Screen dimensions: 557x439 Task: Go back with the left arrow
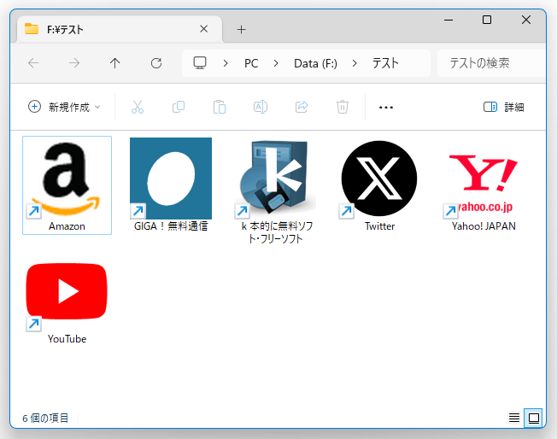(33, 63)
